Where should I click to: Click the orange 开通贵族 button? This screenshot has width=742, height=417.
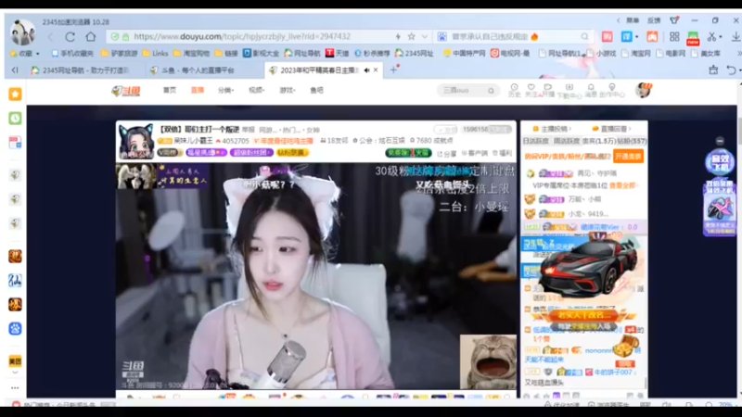[629, 157]
